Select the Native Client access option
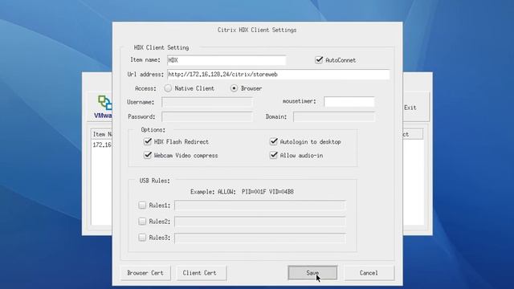 click(168, 88)
